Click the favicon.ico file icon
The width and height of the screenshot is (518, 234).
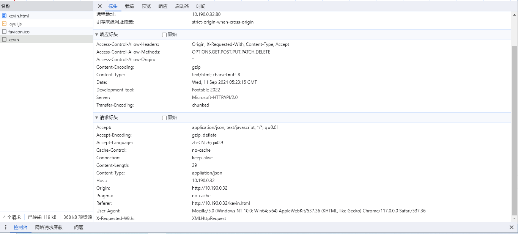tap(4, 32)
